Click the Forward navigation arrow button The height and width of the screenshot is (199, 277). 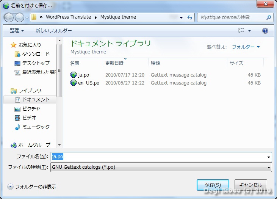[x=19, y=17]
